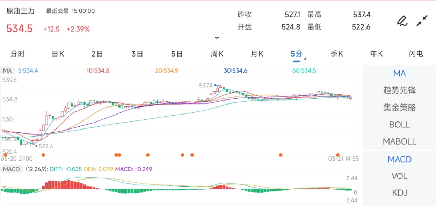Switch sub-chart to VOL
Image resolution: width=436 pixels, height=206 pixels.
(399, 176)
